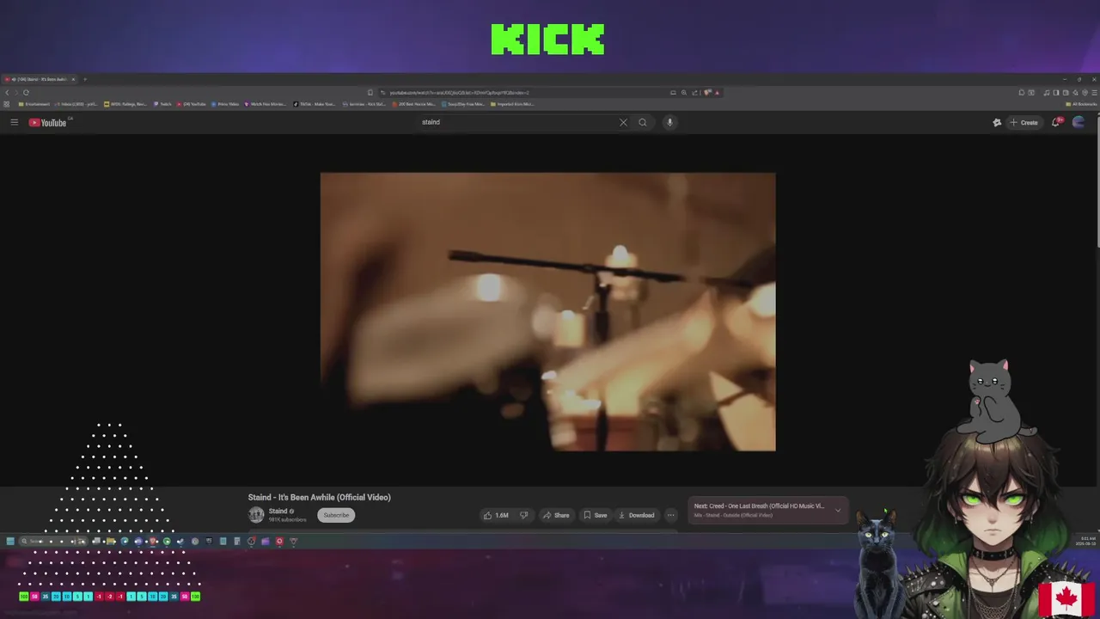Image resolution: width=1100 pixels, height=619 pixels.
Task: Click the browser address bar URL
Action: coord(459,92)
